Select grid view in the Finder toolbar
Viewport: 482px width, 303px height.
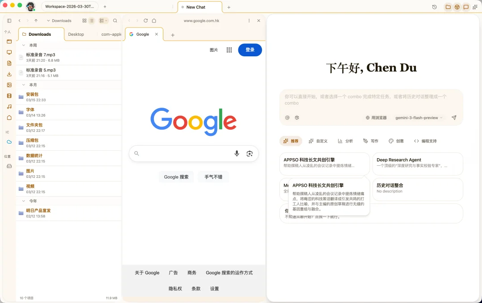coord(84,21)
